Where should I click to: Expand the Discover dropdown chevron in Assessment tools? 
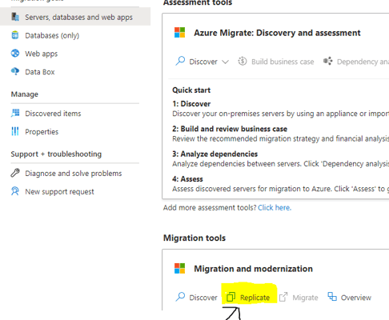click(x=225, y=62)
